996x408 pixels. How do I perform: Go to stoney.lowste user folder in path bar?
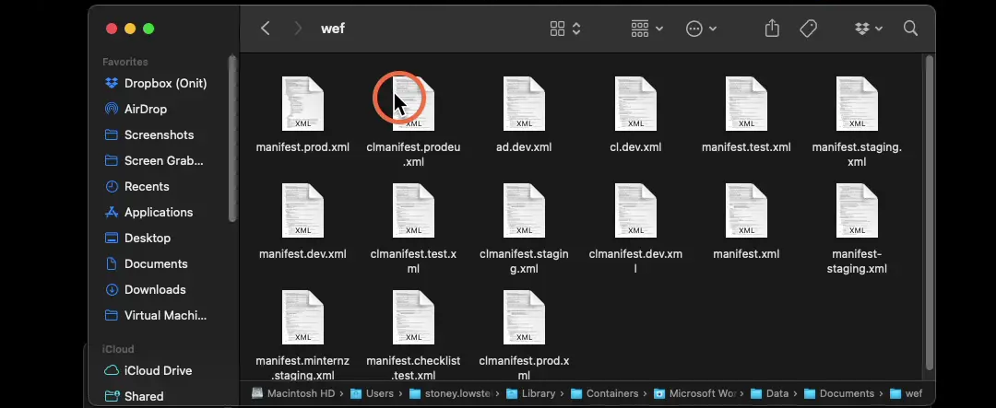tap(452, 393)
